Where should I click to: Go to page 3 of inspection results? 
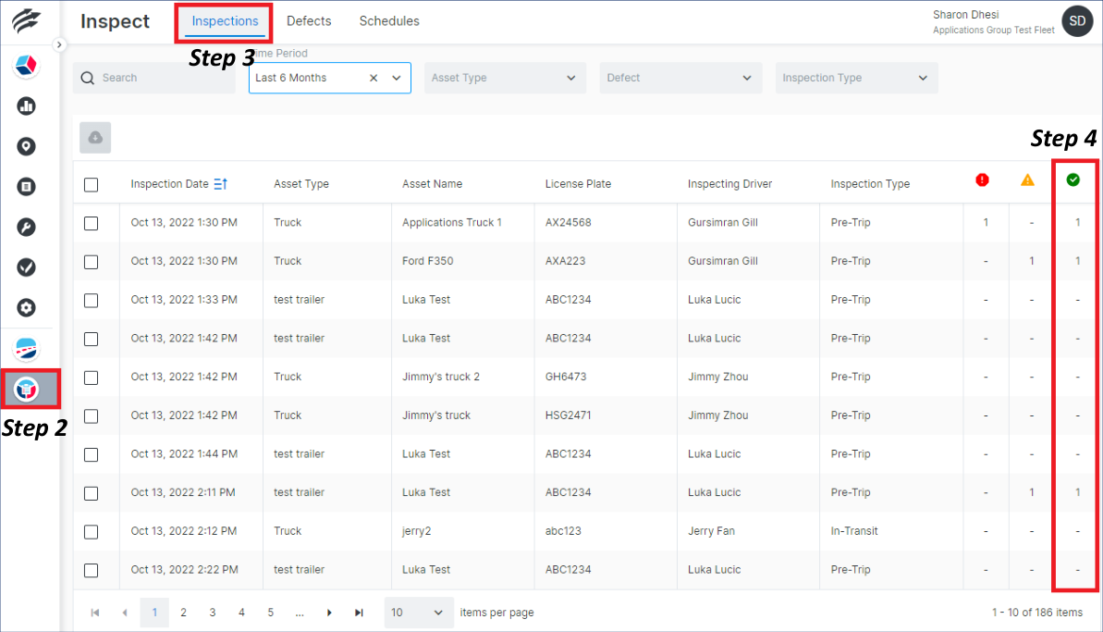tap(212, 612)
